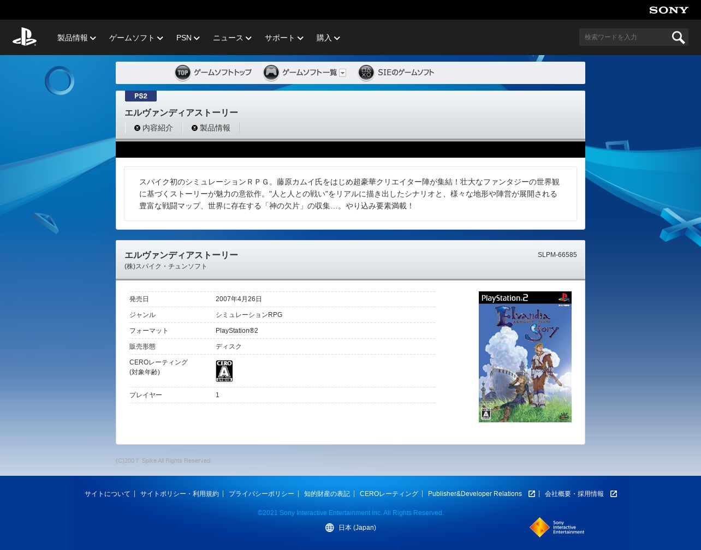This screenshot has height=550, width=701.
Task: Click external link icon after Publisher&Developer Relations
Action: click(x=532, y=494)
